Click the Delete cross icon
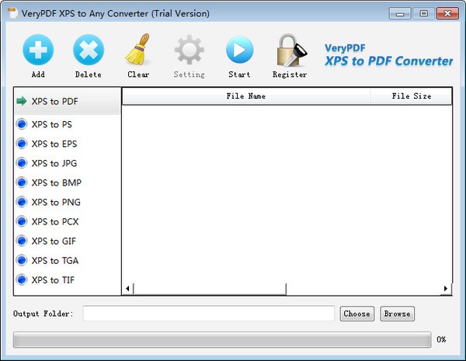The width and height of the screenshot is (466, 361). coord(89,50)
